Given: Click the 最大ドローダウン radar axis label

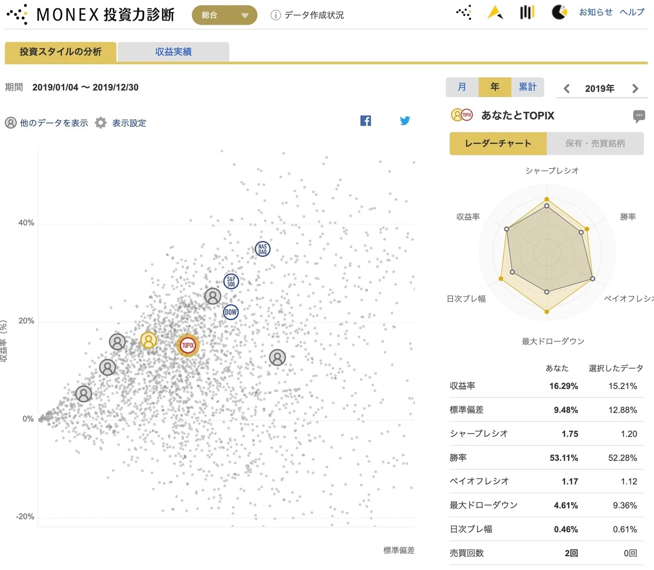Looking at the screenshot, I should 553,342.
